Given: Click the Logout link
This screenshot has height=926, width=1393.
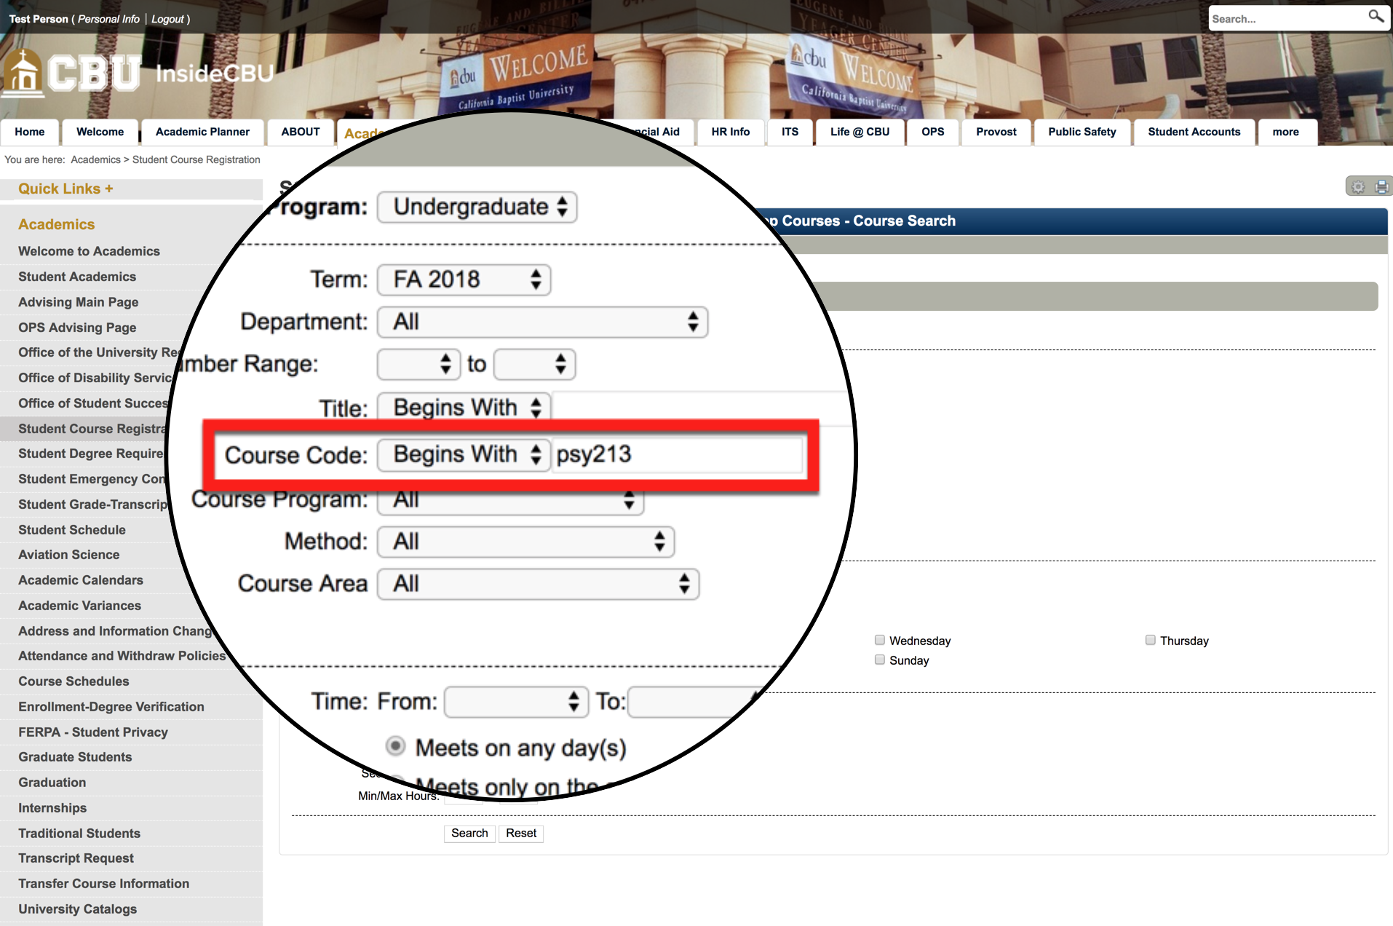Looking at the screenshot, I should (167, 19).
